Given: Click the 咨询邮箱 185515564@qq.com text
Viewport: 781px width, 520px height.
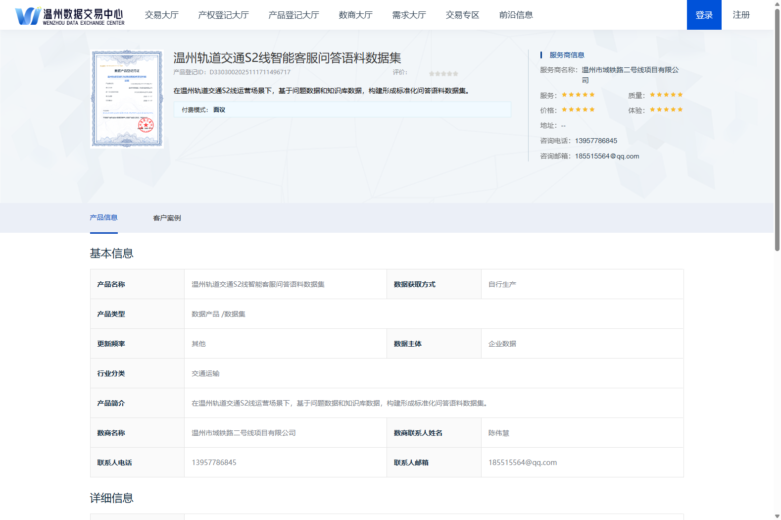Looking at the screenshot, I should click(x=607, y=156).
